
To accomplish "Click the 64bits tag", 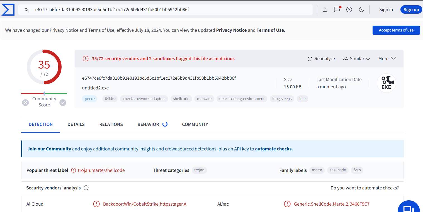I will point(110,99).
